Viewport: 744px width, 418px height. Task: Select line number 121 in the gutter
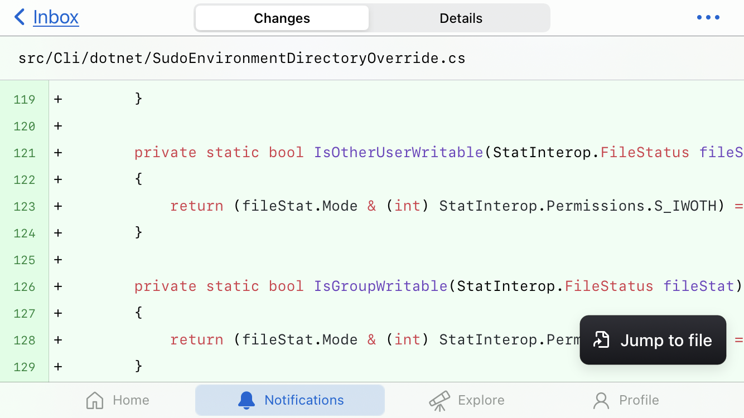coord(25,153)
